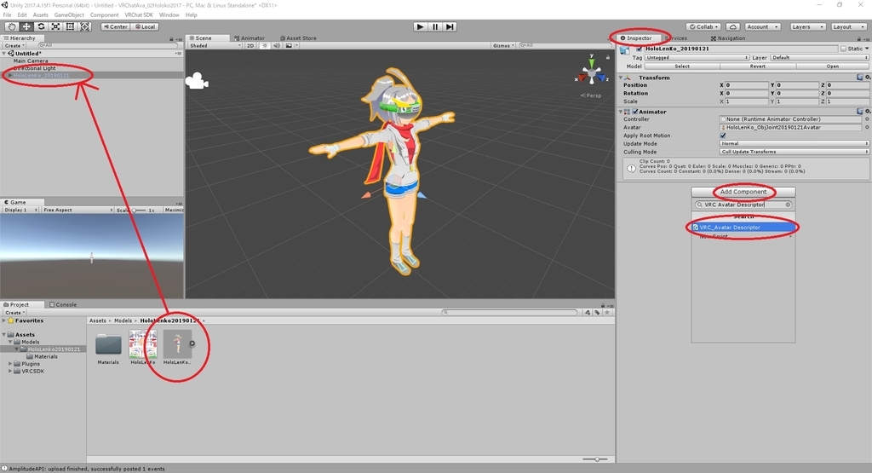Collapse the Transform component
This screenshot has width=872, height=473.
[x=621, y=78]
